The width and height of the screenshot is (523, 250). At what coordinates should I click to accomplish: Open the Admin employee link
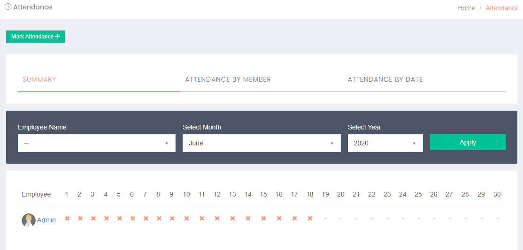tap(46, 220)
